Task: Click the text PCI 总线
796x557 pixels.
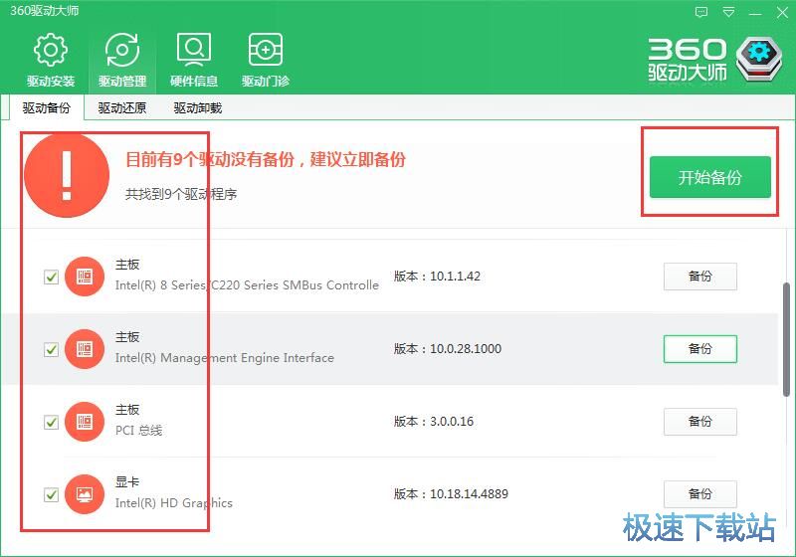Action: [138, 431]
